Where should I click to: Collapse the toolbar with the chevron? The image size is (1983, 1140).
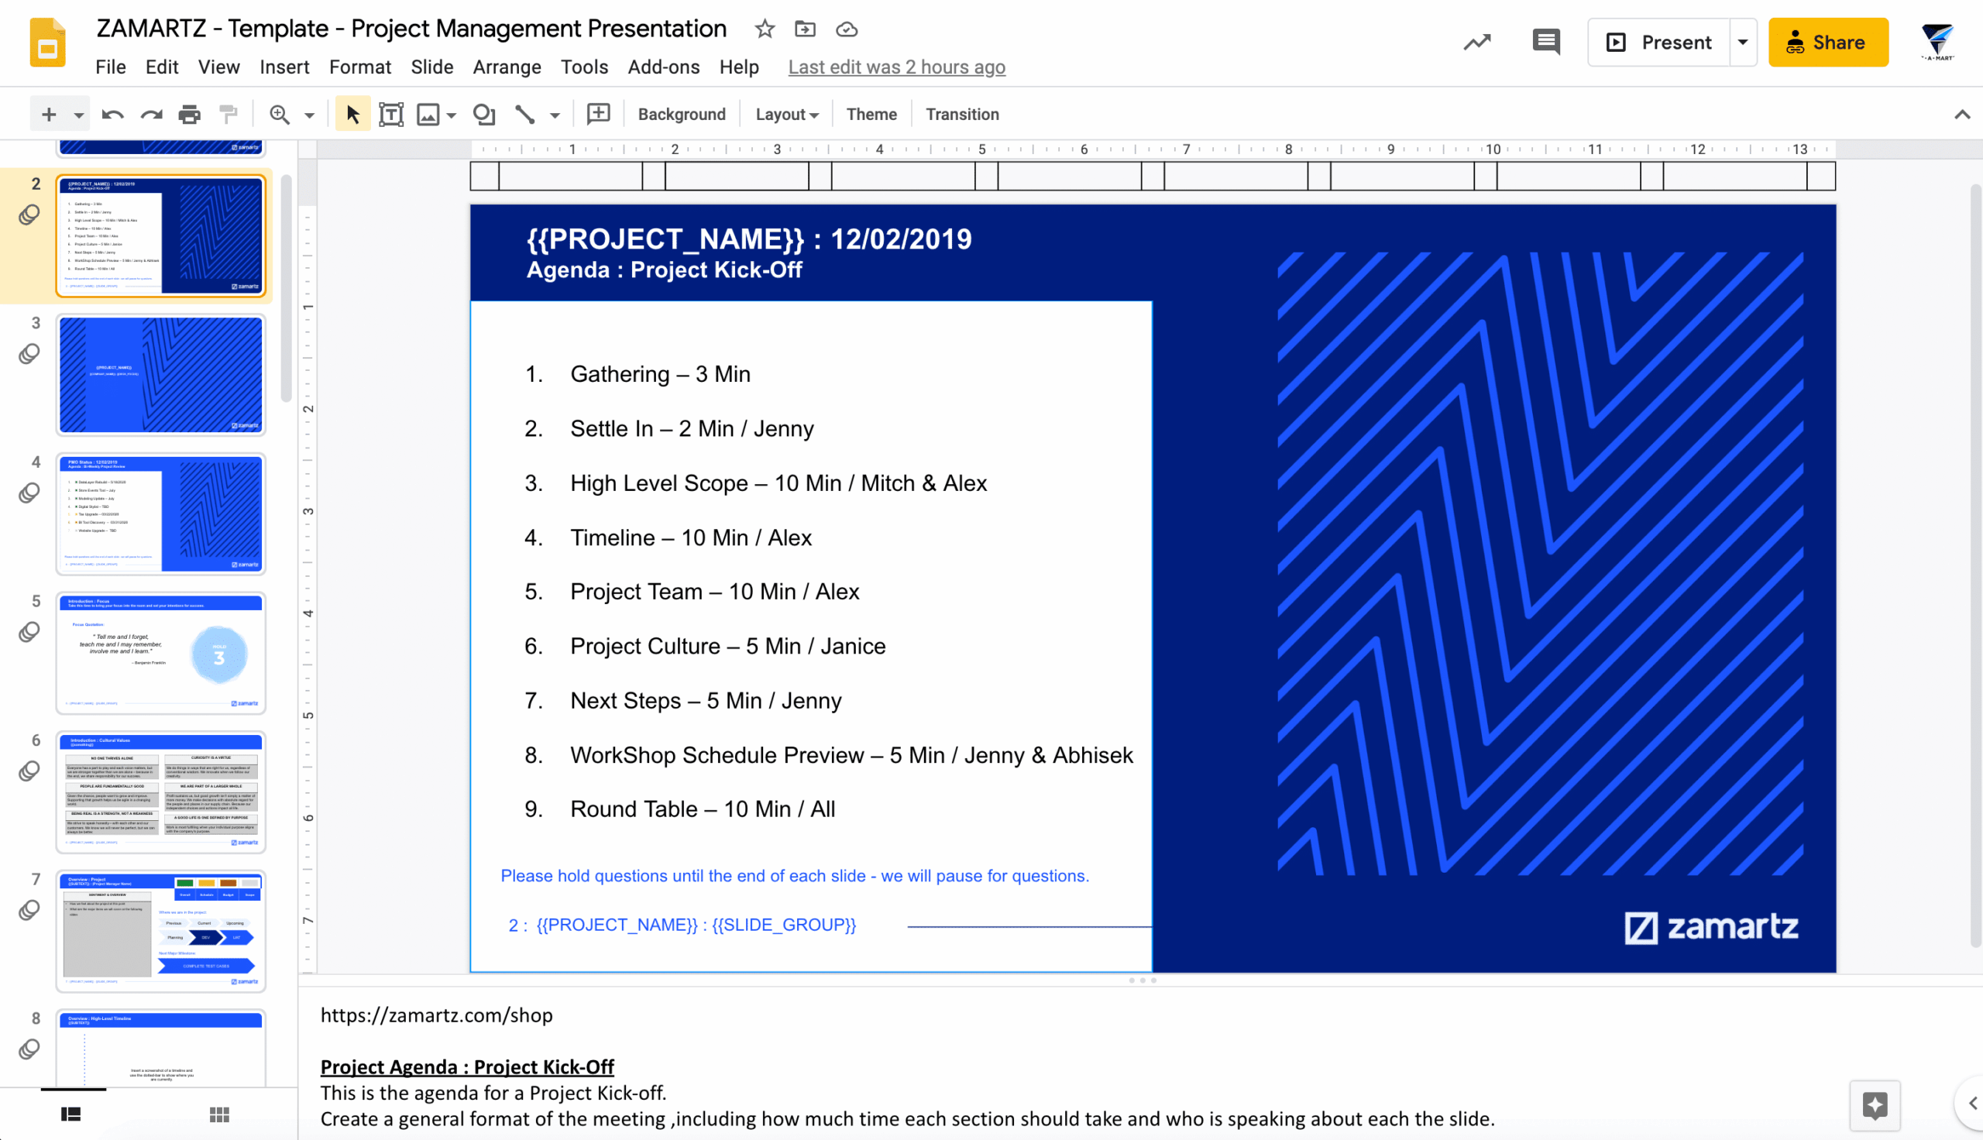(x=1964, y=114)
